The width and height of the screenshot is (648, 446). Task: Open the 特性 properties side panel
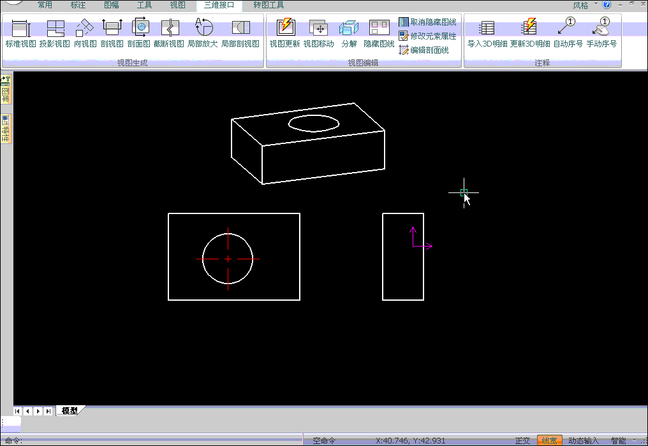pyautogui.click(x=6, y=129)
